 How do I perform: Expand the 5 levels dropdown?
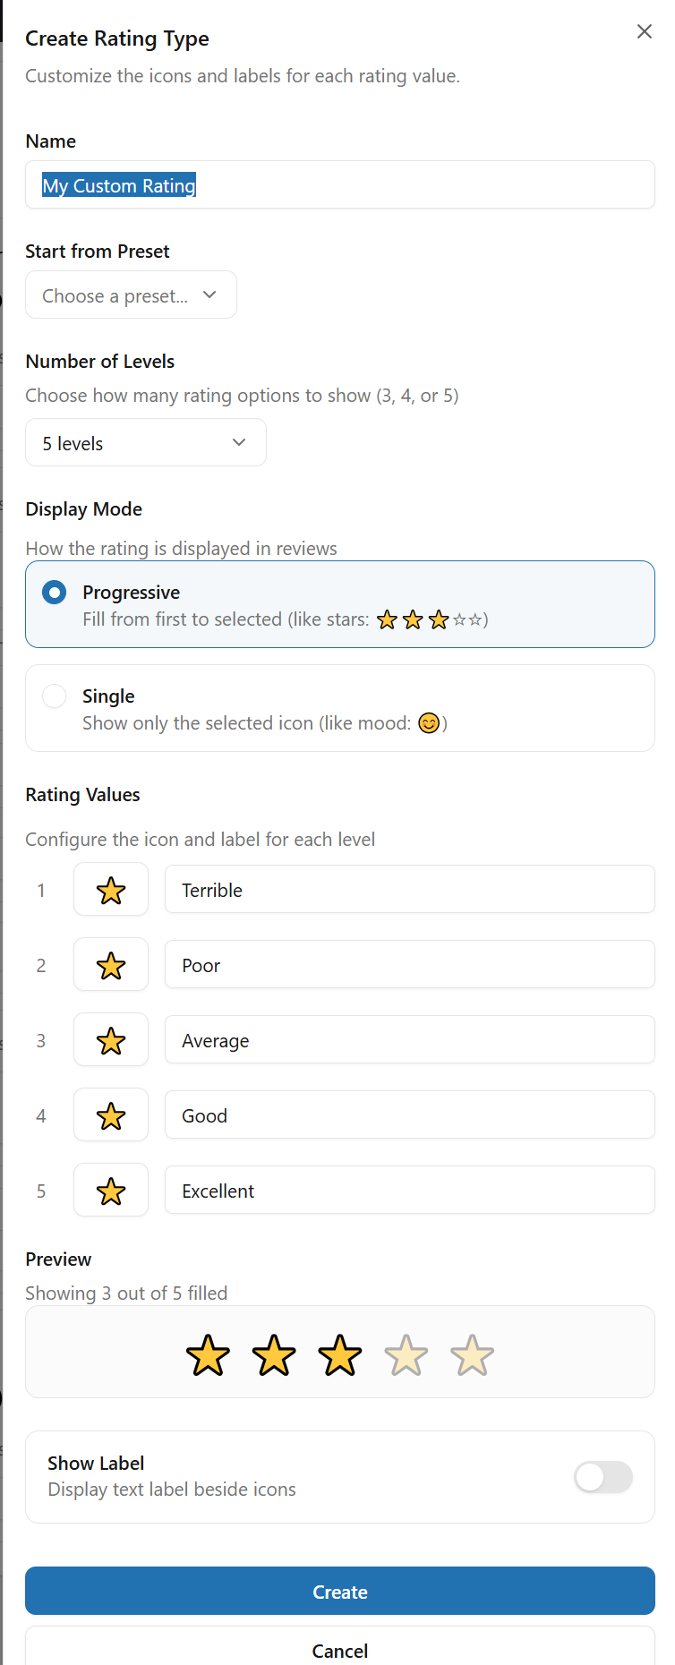pyautogui.click(x=146, y=443)
